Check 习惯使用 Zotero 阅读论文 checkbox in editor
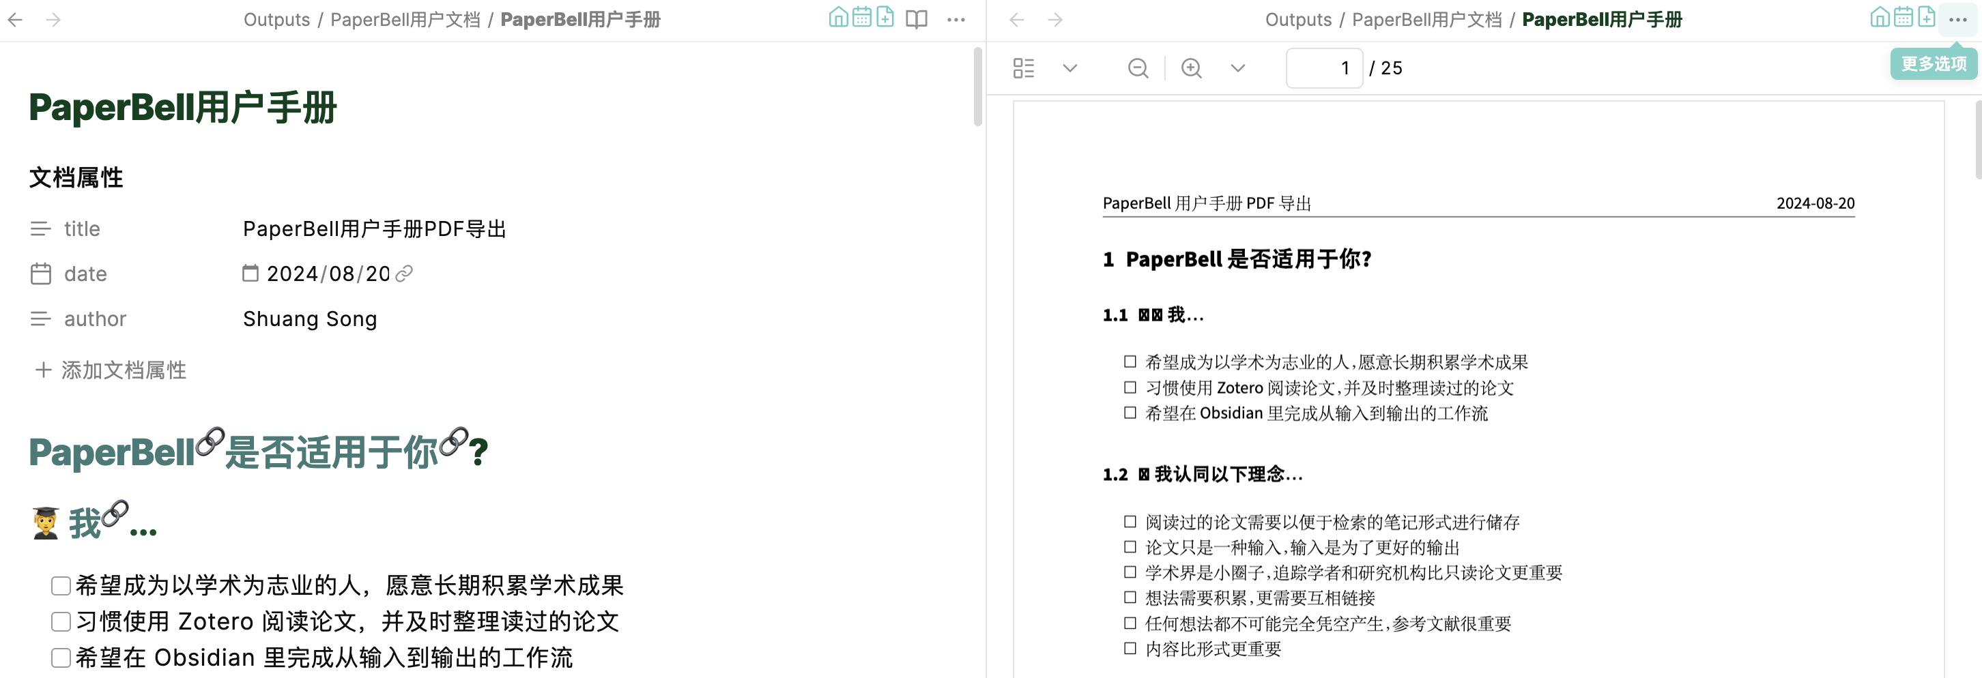1982x678 pixels. [61, 621]
